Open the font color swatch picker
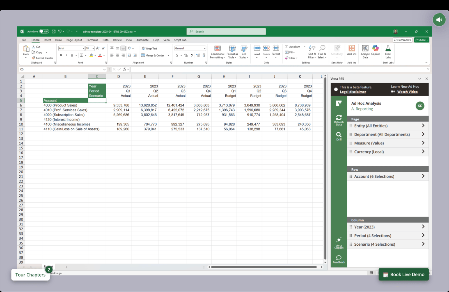 click(100, 55)
